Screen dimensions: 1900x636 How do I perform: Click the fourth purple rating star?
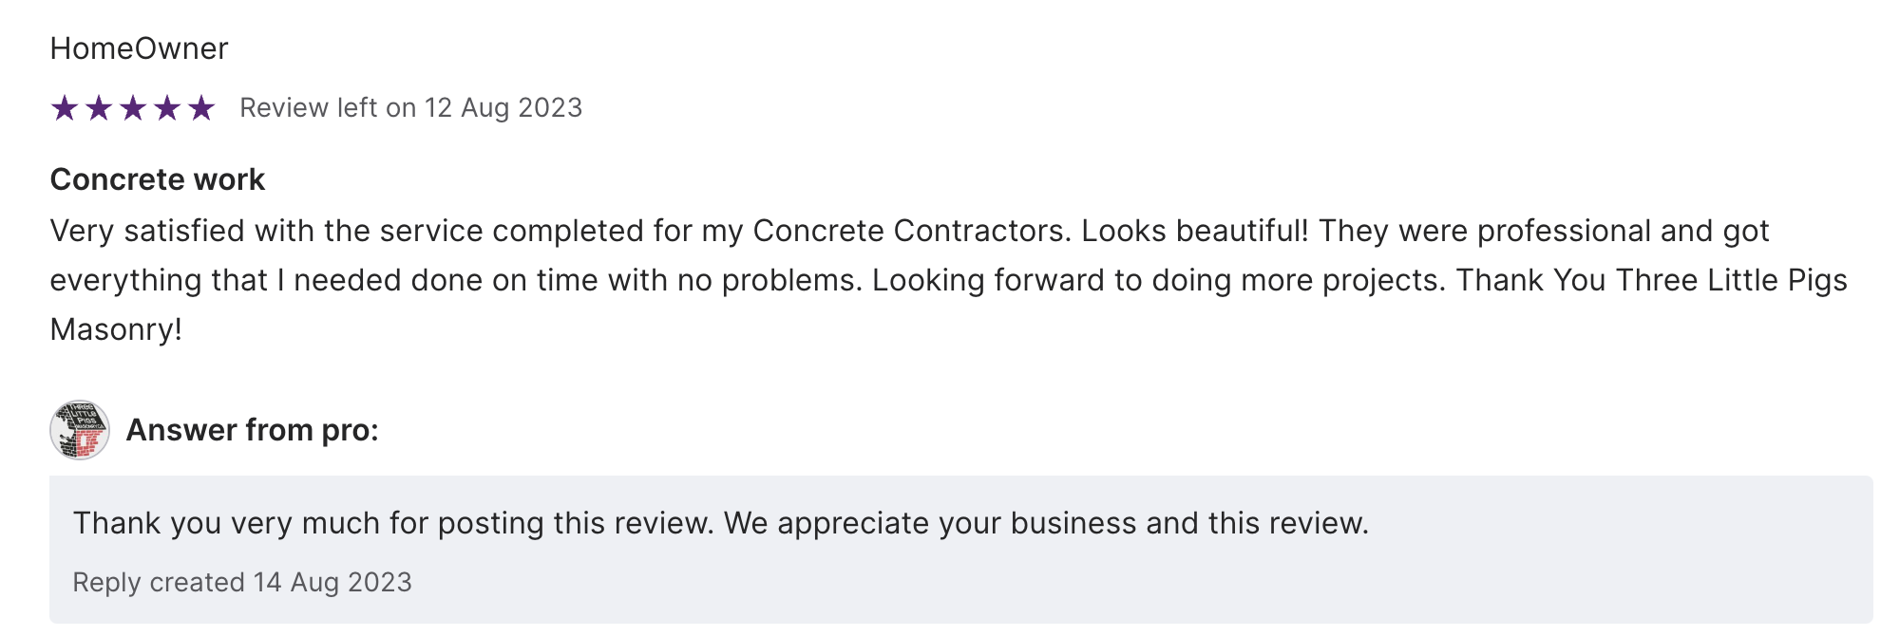tap(167, 108)
